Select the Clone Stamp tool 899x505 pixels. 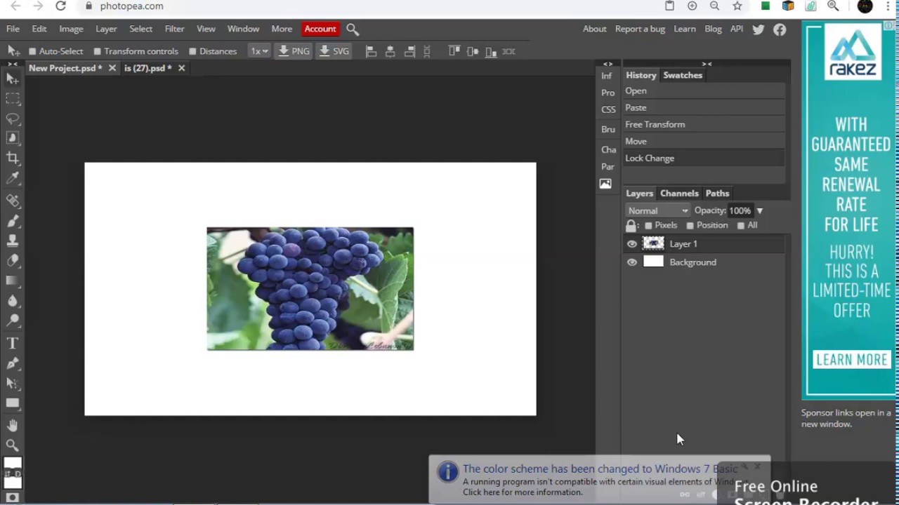click(13, 241)
